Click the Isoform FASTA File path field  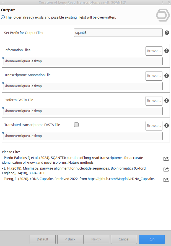click(83, 111)
